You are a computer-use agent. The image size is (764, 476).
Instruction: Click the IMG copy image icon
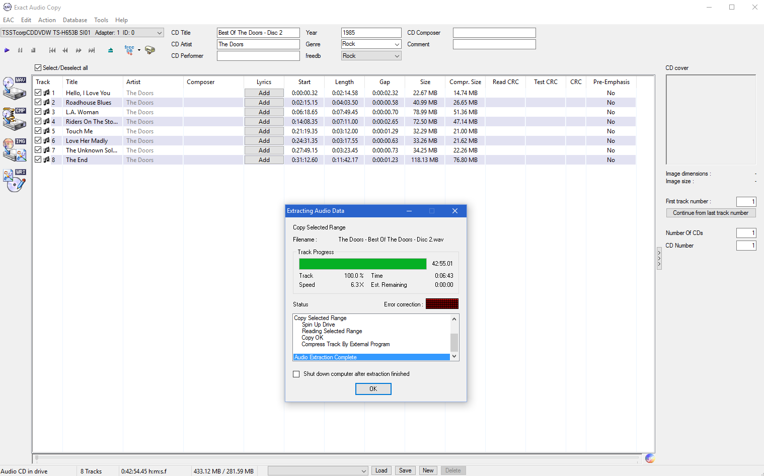coord(15,150)
